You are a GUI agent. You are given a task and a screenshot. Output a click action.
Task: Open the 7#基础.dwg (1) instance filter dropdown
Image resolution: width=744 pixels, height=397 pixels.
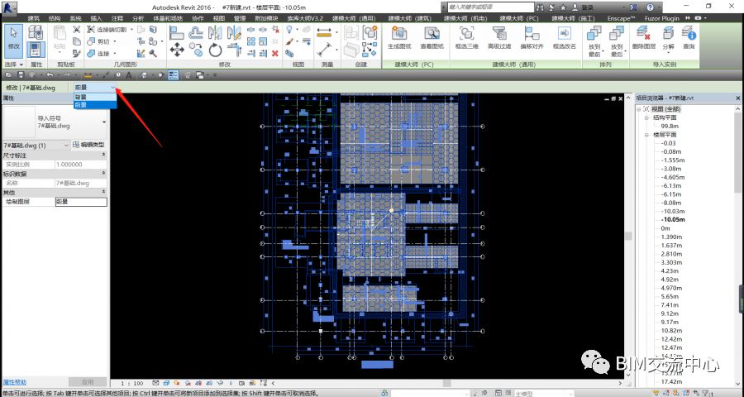(x=66, y=146)
